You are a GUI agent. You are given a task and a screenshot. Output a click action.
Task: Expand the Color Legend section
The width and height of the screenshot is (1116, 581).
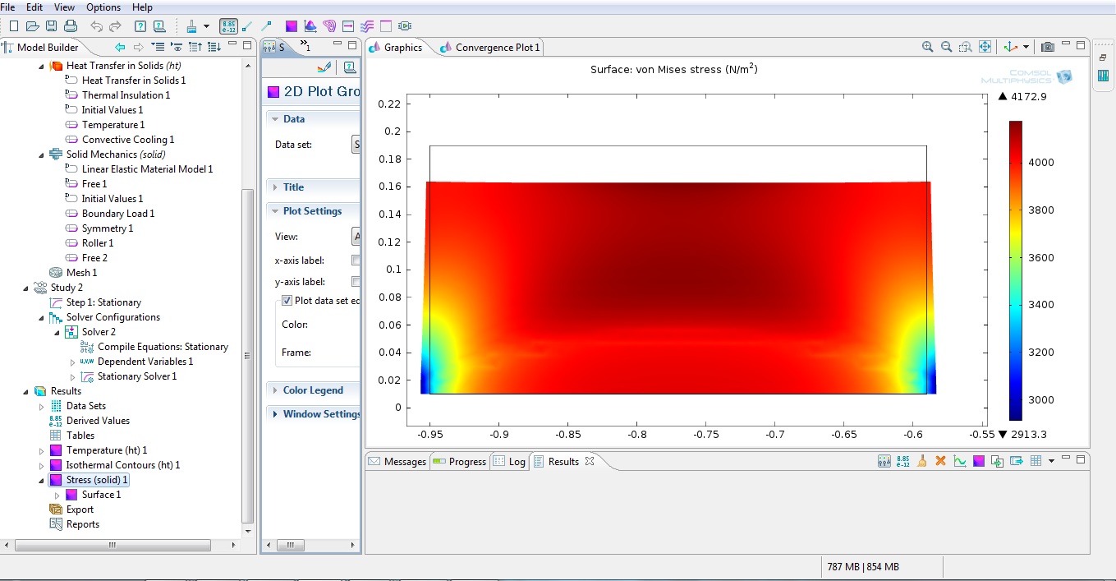[313, 390]
